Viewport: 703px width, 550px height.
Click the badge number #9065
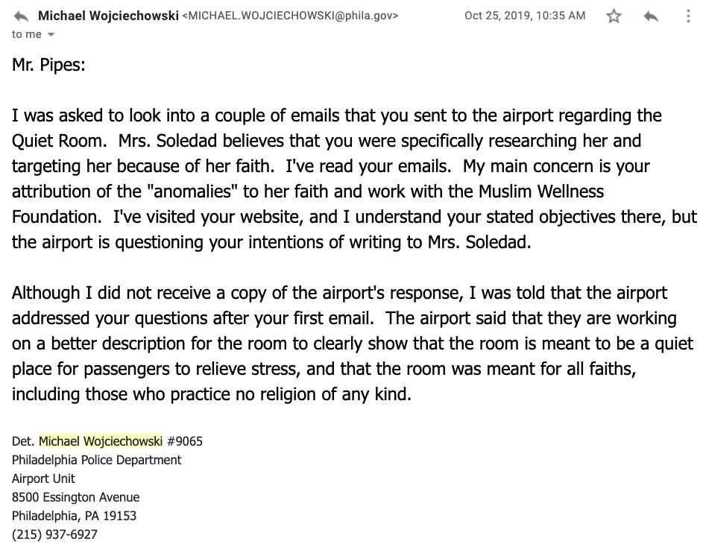tap(185, 441)
